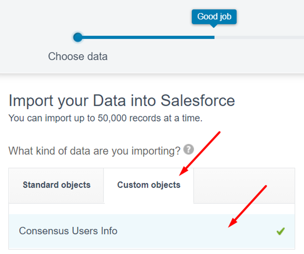
Task: Click the green checkmark on Consensus Users Info
Action: pos(280,231)
